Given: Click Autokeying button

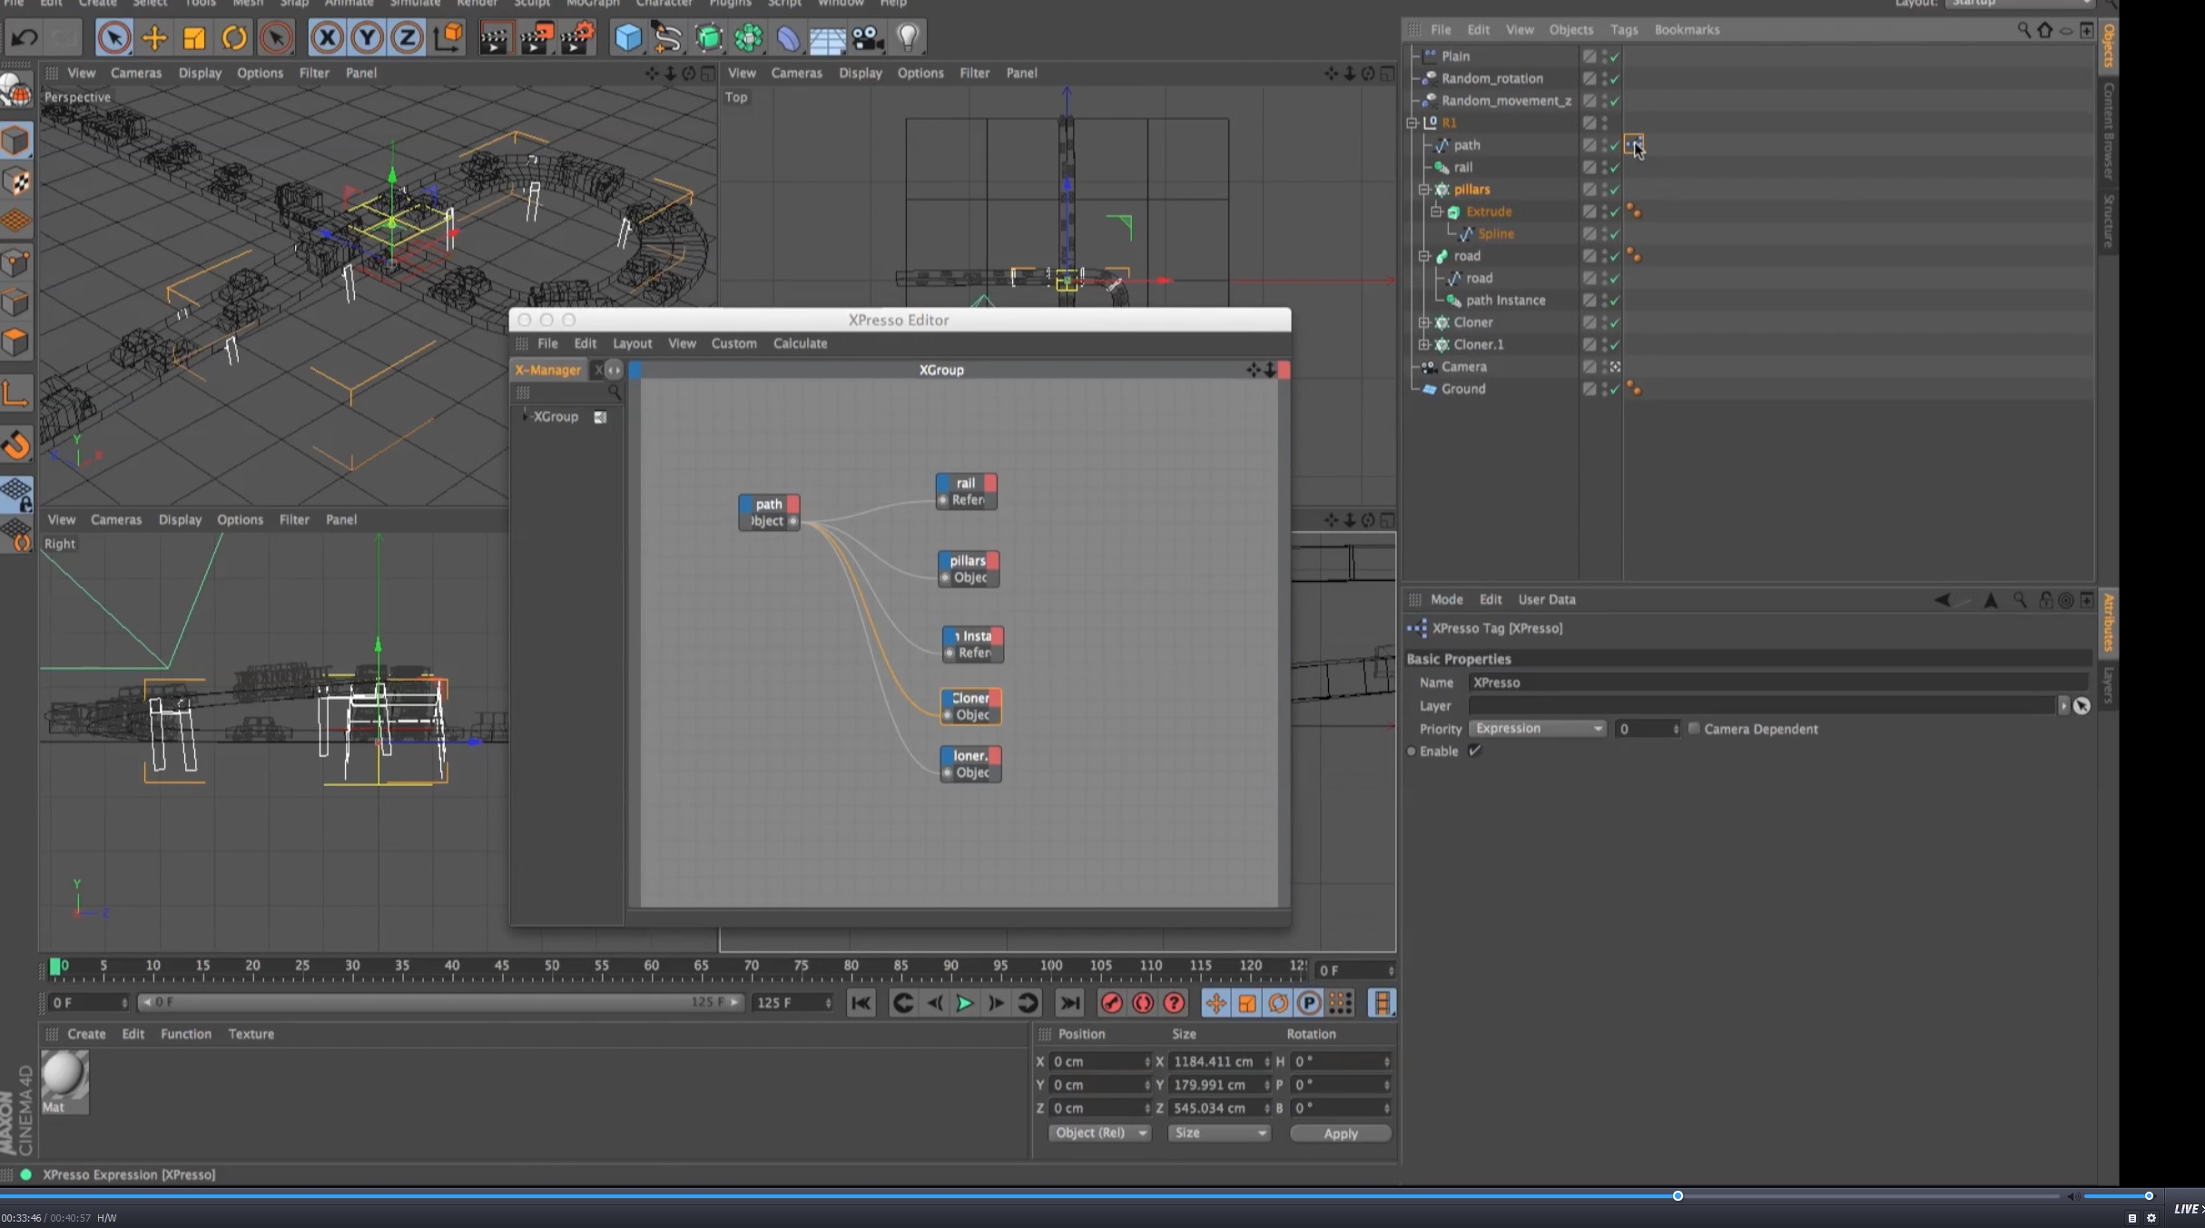Looking at the screenshot, I should [x=1142, y=1003].
